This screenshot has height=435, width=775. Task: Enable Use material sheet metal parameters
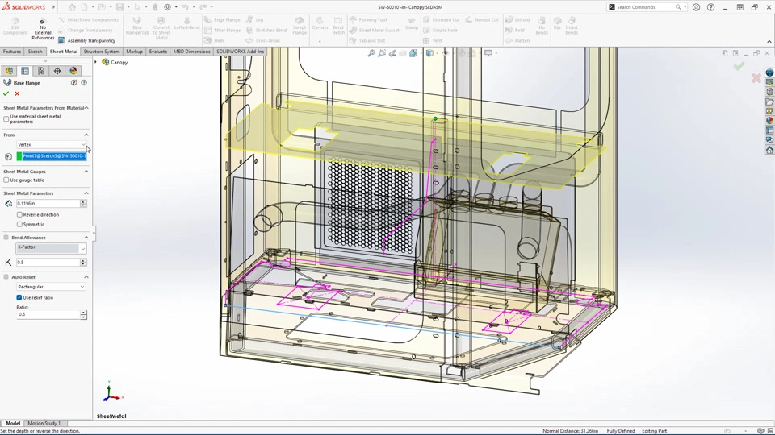(x=6, y=118)
